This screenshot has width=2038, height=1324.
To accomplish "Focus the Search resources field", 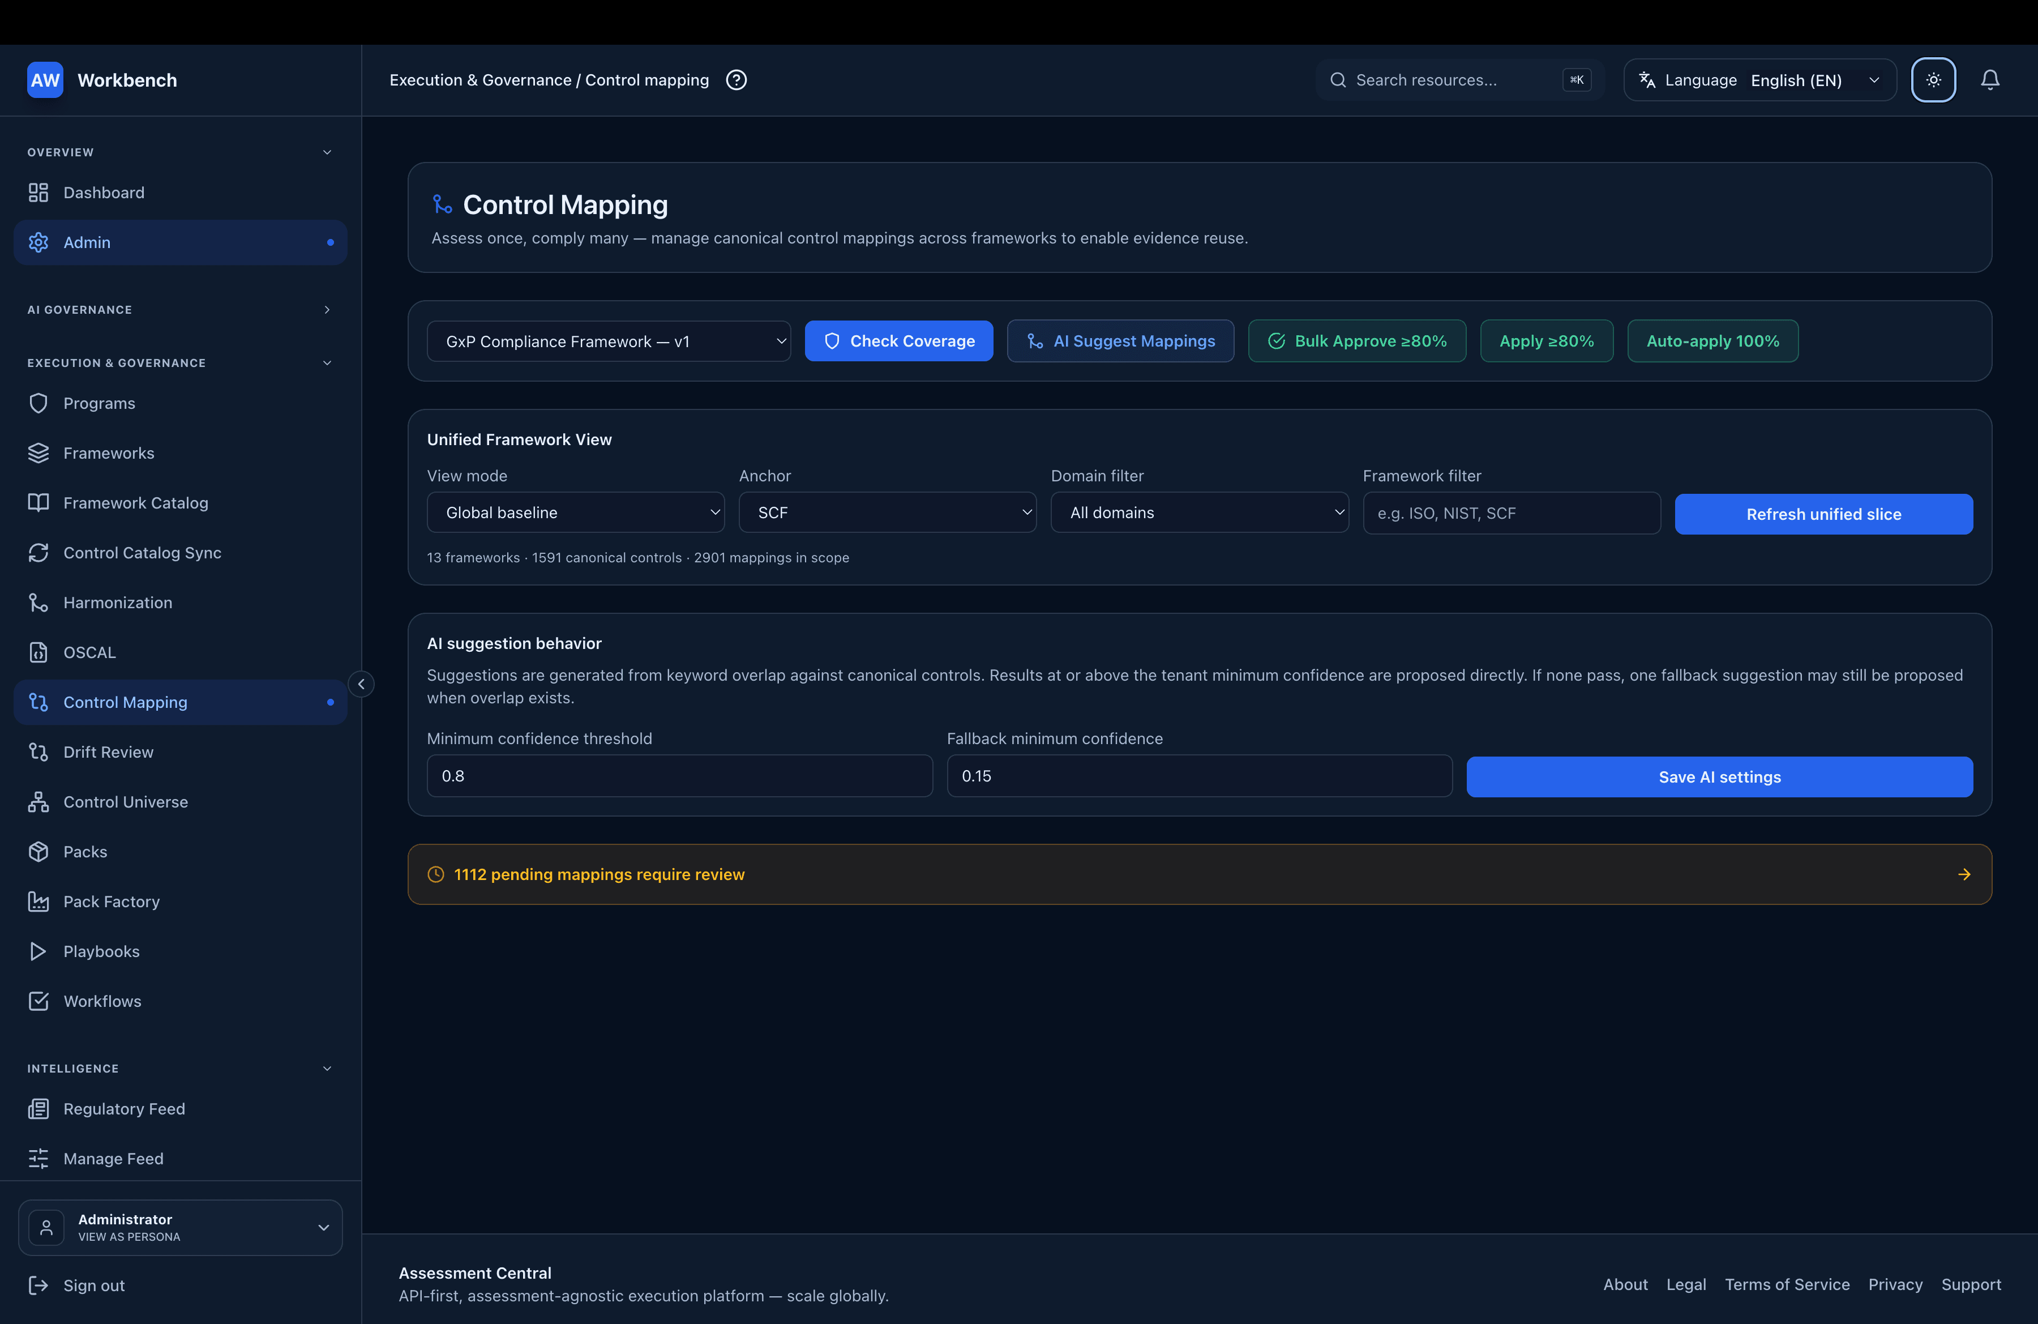I will [x=1460, y=80].
